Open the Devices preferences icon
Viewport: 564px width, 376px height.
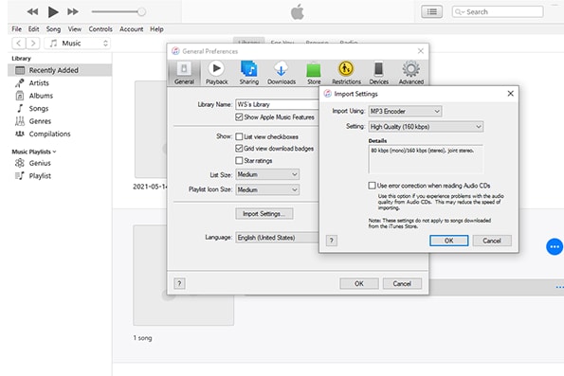click(x=378, y=68)
